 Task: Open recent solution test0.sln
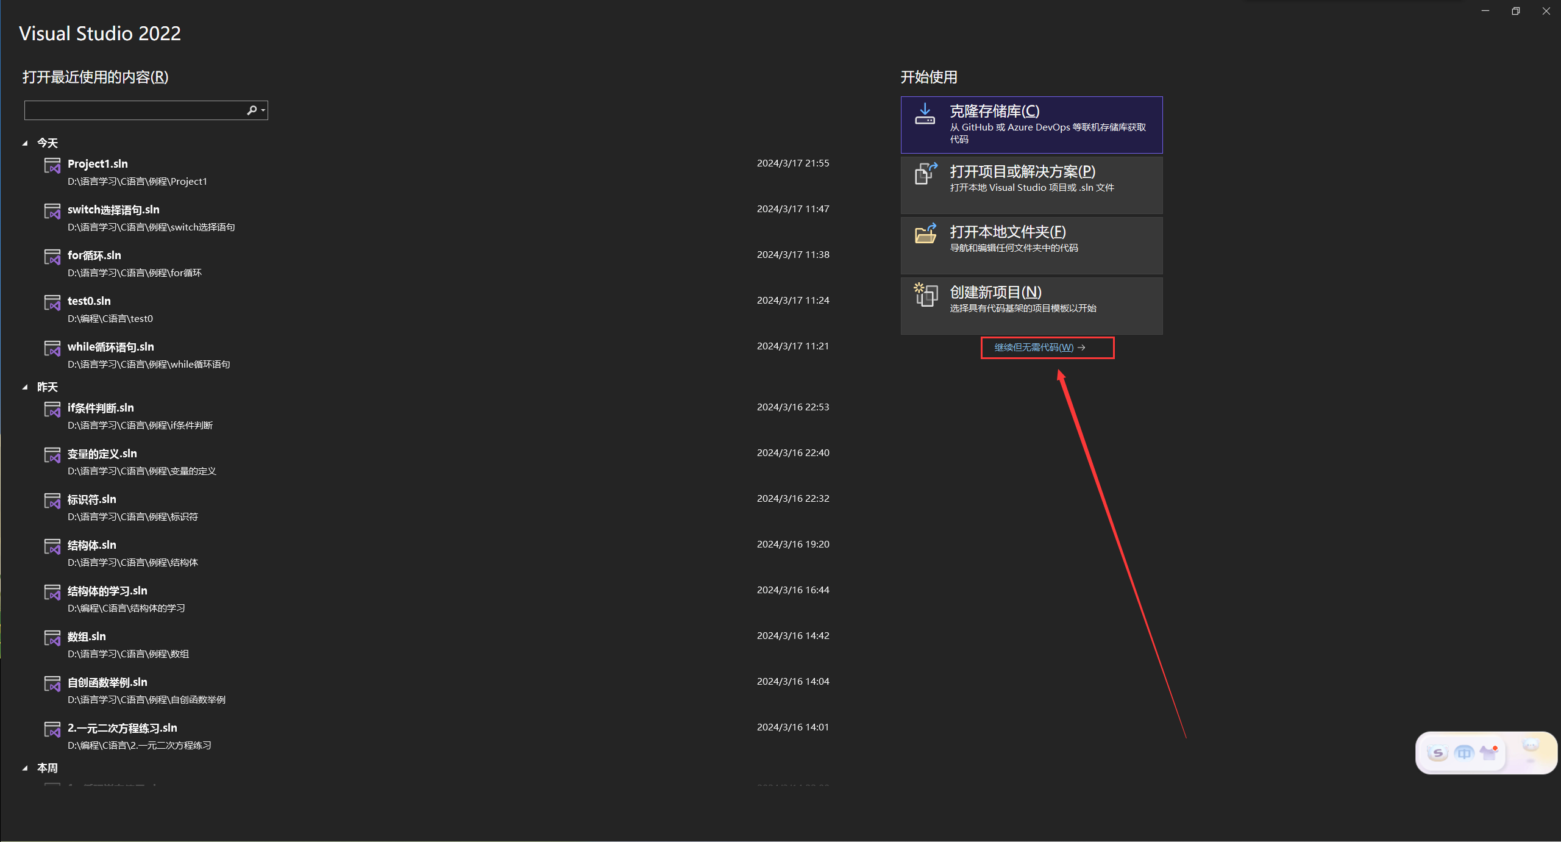click(436, 309)
